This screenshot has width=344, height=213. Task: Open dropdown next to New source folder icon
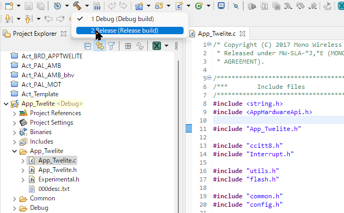pyautogui.click(x=168, y=6)
